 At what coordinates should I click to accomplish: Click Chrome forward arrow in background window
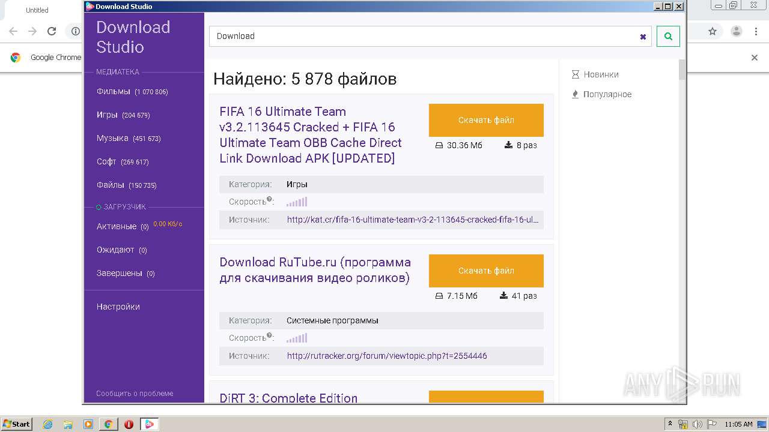click(32, 31)
